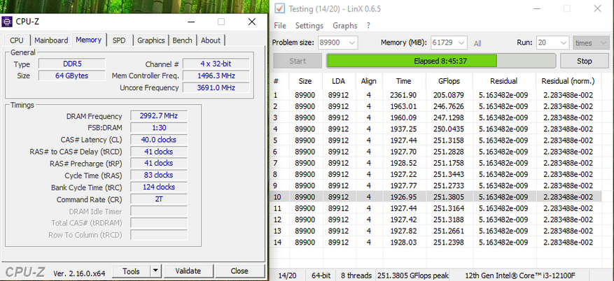Select result row with GFlops 251.3164
Screen dimensions: 614x281
(436, 208)
